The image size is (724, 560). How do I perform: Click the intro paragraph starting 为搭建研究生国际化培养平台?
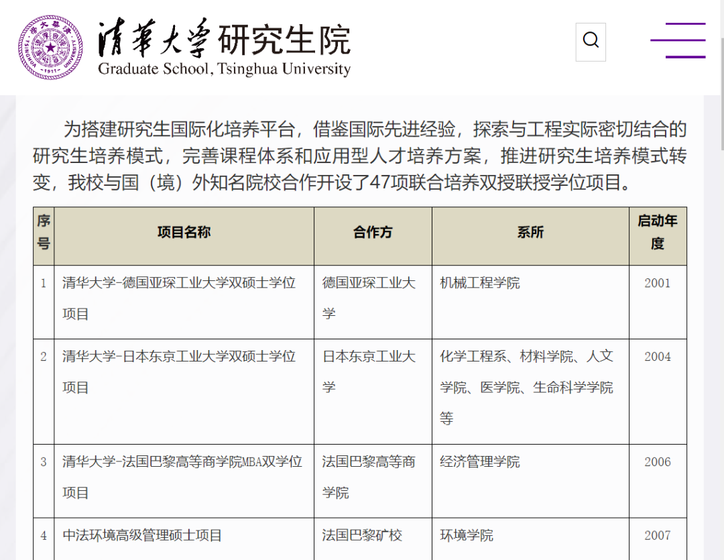360,156
